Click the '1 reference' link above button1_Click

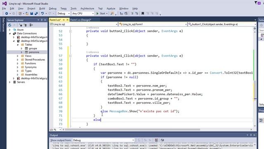pyautogui.click(x=92, y=52)
